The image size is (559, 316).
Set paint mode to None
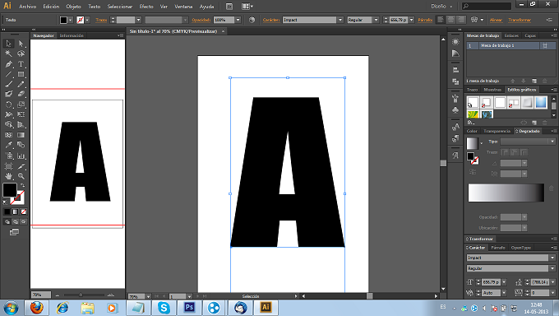(x=23, y=211)
